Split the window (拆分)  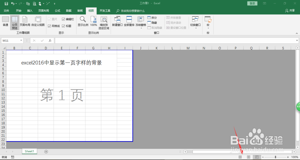pos(152,18)
